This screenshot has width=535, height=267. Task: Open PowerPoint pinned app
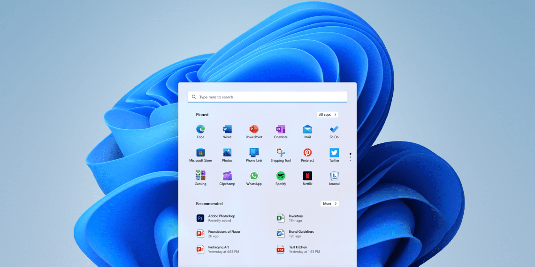(x=254, y=129)
